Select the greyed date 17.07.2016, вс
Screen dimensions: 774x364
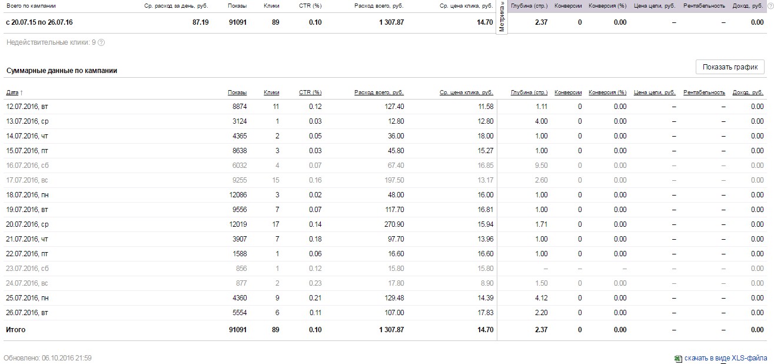(x=27, y=180)
